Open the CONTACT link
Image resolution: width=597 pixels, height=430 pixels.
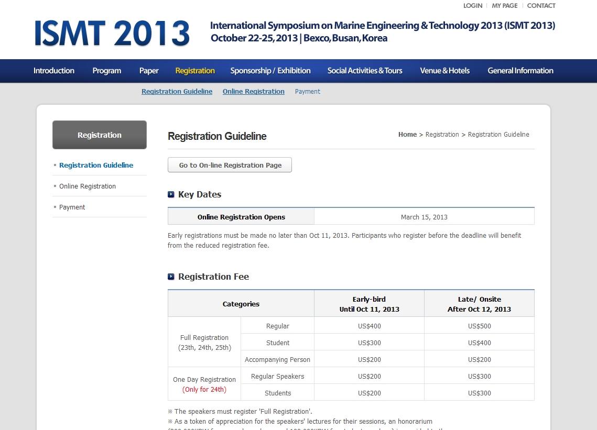point(541,6)
